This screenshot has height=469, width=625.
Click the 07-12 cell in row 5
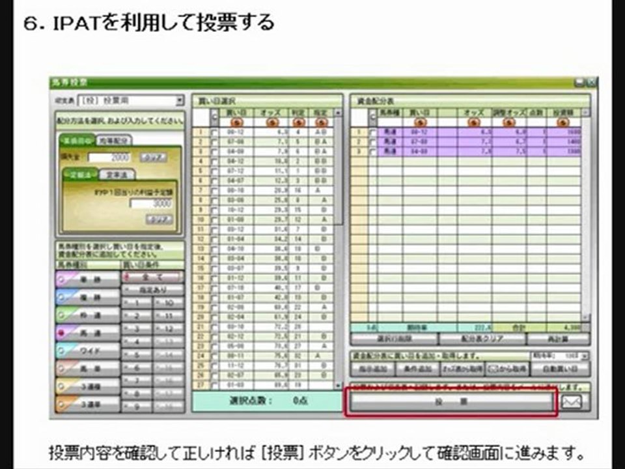(x=236, y=171)
